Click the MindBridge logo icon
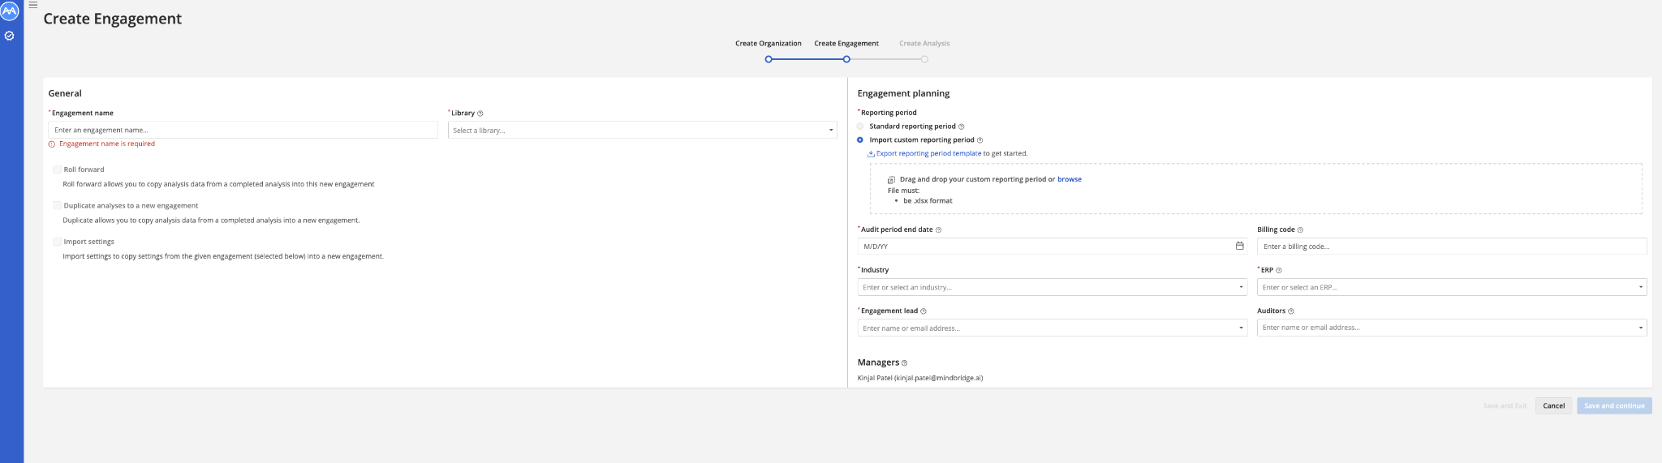1662x463 pixels. [10, 11]
